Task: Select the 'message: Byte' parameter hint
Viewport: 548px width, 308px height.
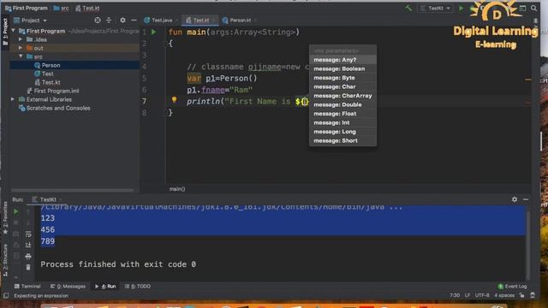Action: (x=342, y=78)
